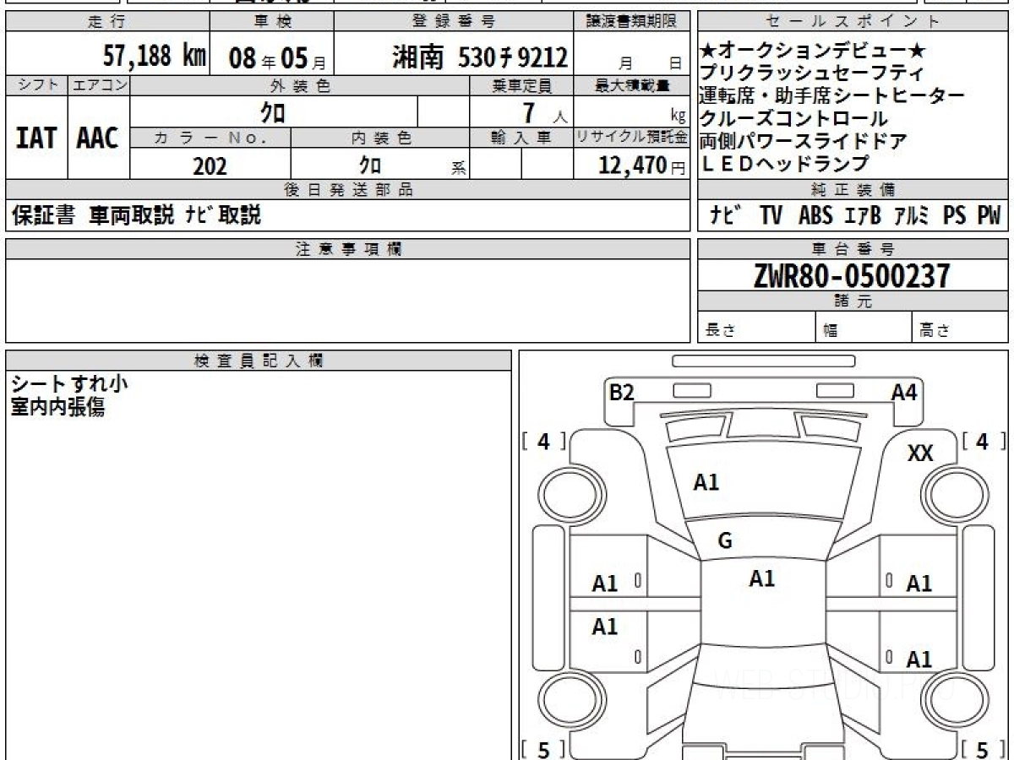Select the 保証書 item
Screen dimensions: 1014x760
(x=44, y=215)
